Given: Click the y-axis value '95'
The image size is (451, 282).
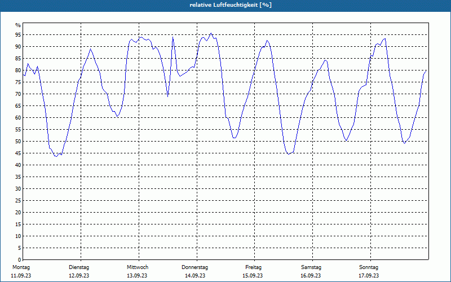Looking at the screenshot, I should (x=18, y=35).
